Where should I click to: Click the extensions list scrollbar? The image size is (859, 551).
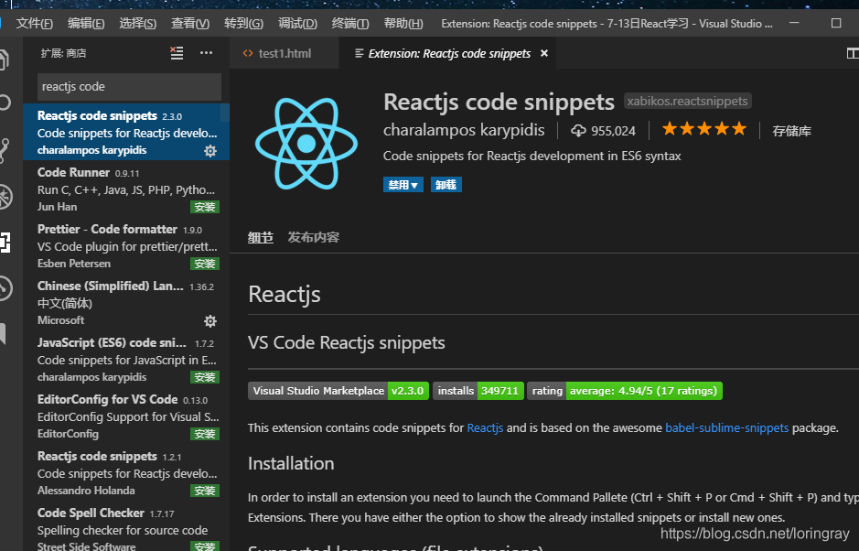[x=225, y=113]
